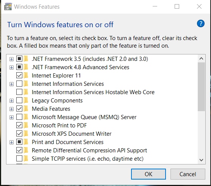Select Microsoft XPS Document Writer label
211x186 pixels.
[x=72, y=134]
